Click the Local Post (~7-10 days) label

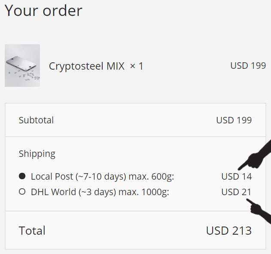79,177
